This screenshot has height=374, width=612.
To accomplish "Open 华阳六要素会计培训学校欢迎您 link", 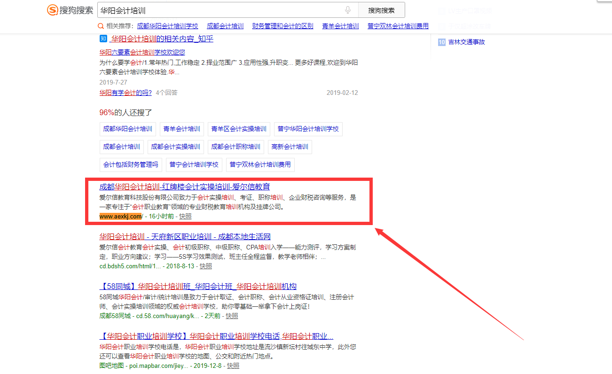I will coord(142,52).
